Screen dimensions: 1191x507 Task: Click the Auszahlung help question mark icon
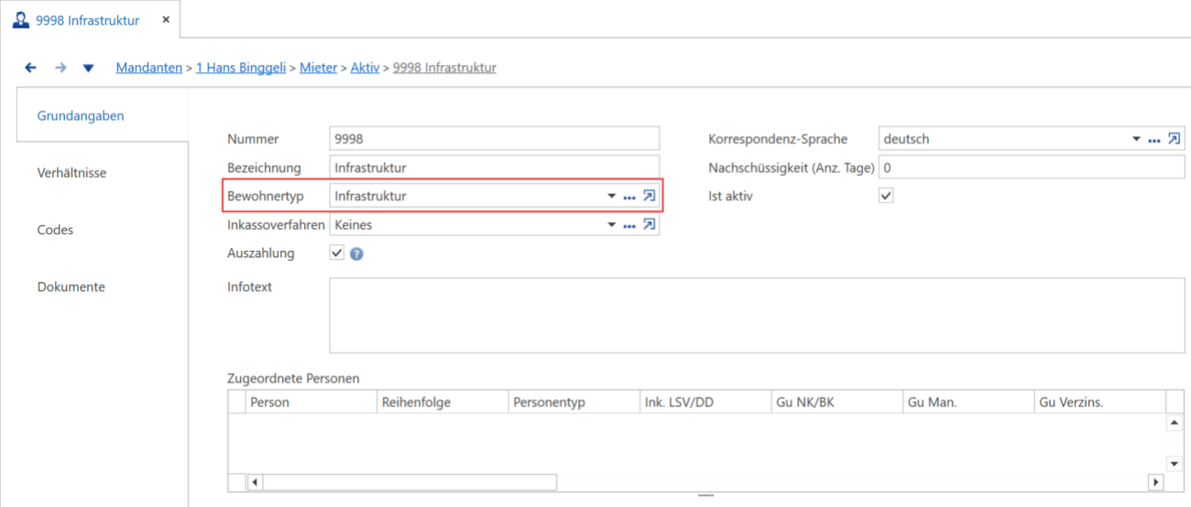tap(356, 254)
